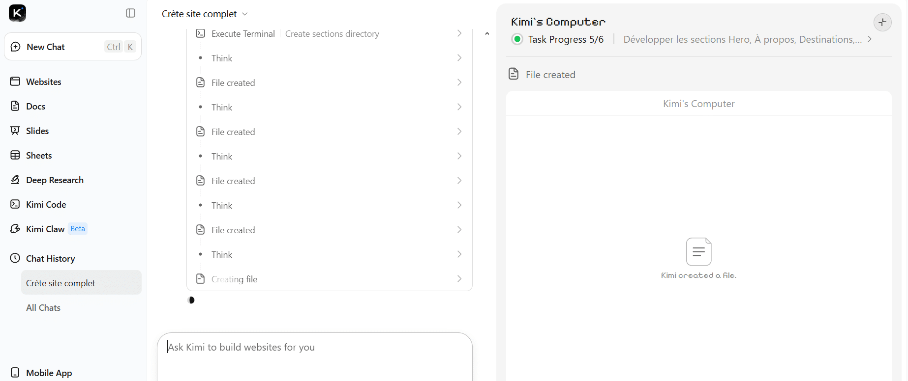Start a New Chat
This screenshot has height=381, width=908.
click(73, 47)
